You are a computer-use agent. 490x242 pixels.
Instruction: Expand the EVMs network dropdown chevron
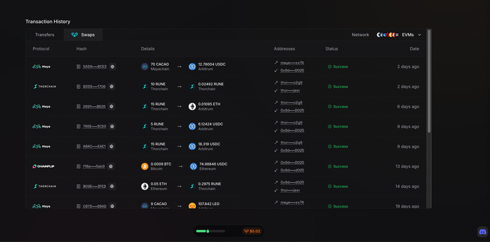pyautogui.click(x=419, y=35)
